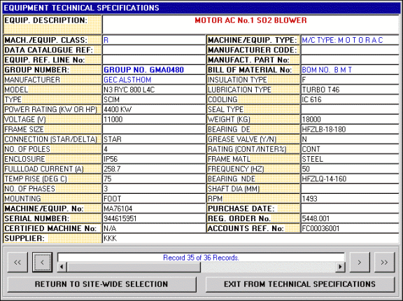The width and height of the screenshot is (403, 301).
Task: Open the BOM NO. B M T link
Action: point(327,70)
